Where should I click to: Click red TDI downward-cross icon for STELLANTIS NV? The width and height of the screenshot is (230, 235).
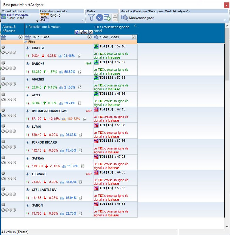click(96, 188)
